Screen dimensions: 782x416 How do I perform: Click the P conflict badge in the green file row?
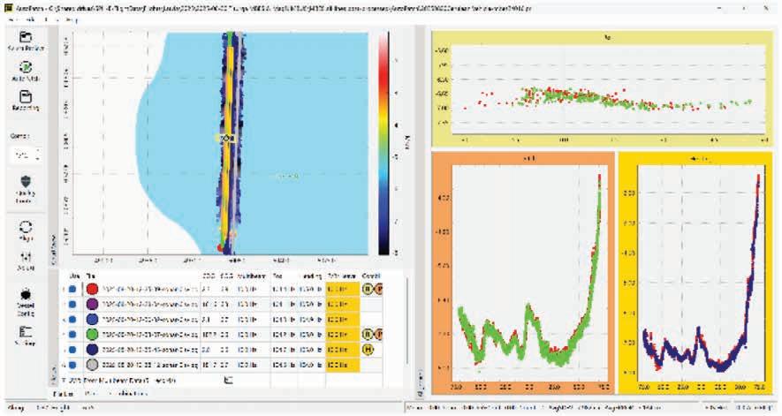click(378, 334)
